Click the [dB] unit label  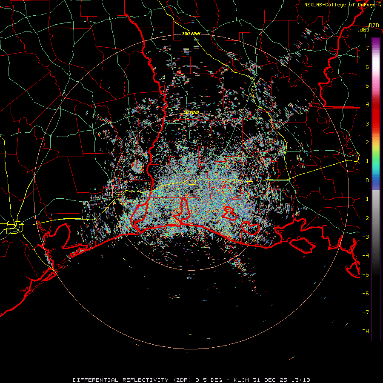click(363, 30)
